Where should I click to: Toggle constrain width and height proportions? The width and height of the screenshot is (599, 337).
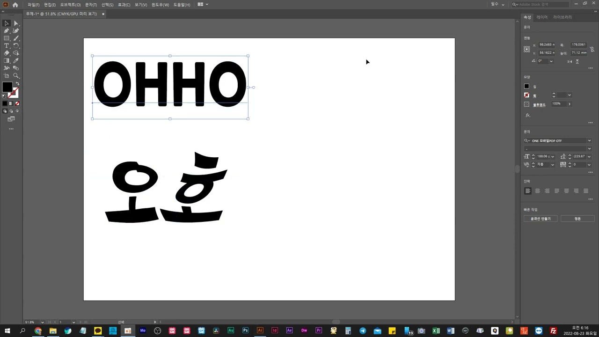592,49
